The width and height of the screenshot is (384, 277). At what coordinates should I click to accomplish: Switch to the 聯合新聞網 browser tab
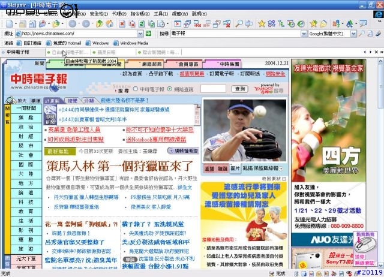tap(159, 52)
